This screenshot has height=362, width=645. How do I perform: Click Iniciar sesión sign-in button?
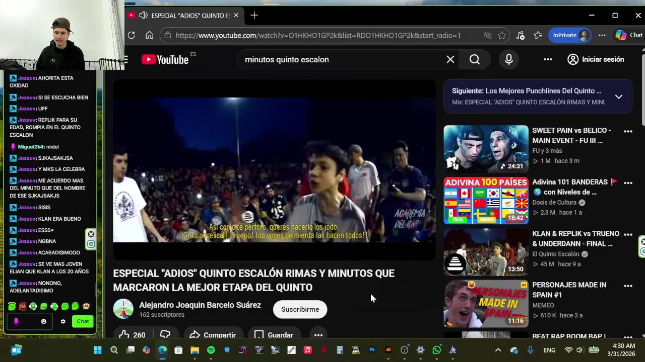(596, 59)
